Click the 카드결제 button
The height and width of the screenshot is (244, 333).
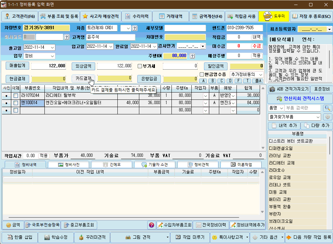point(83,78)
